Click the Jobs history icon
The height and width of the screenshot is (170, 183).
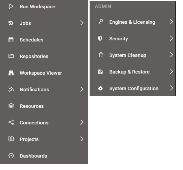[x=11, y=23]
